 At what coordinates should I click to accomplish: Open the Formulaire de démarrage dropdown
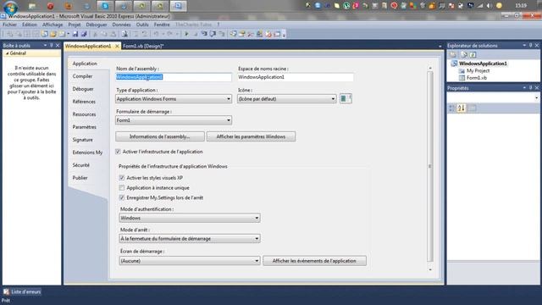point(174,120)
